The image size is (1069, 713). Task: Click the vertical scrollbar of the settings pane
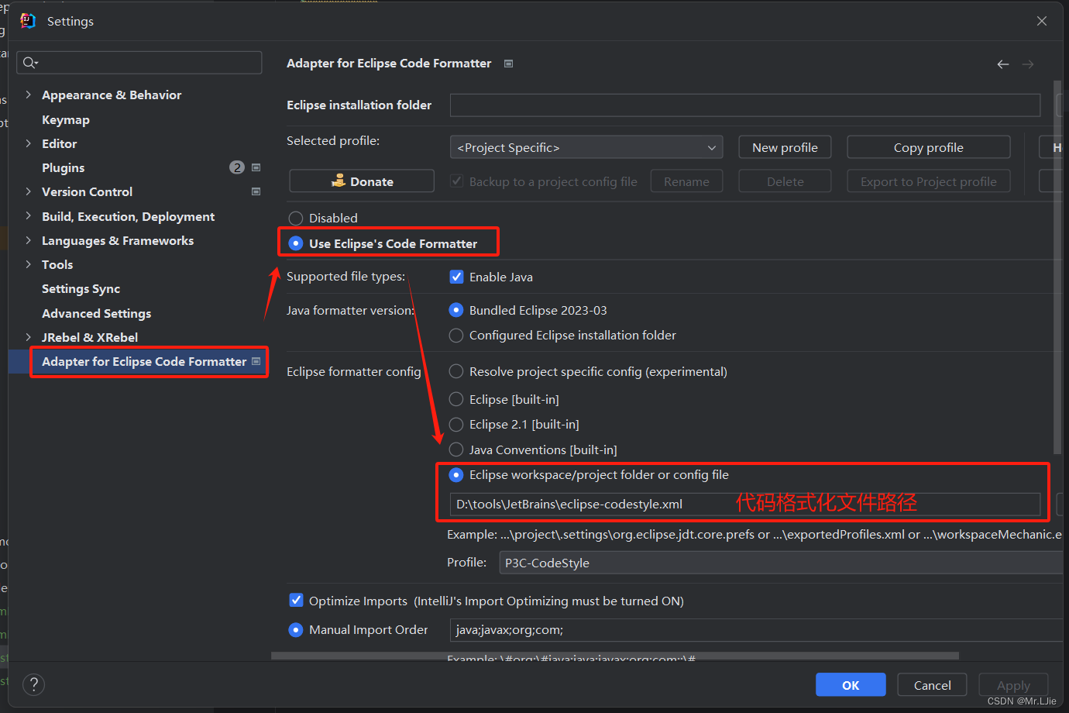tap(1057, 267)
